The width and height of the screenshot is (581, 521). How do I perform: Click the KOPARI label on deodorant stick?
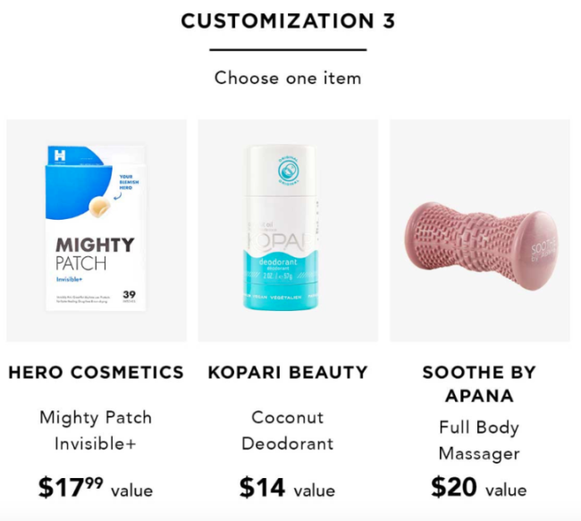tap(281, 241)
